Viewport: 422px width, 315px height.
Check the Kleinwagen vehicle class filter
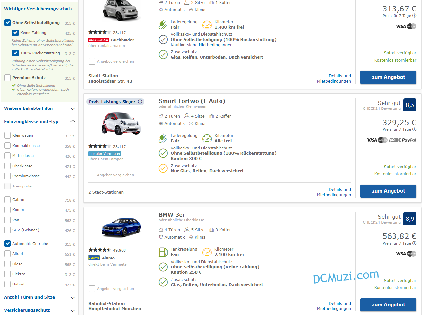pos(8,135)
